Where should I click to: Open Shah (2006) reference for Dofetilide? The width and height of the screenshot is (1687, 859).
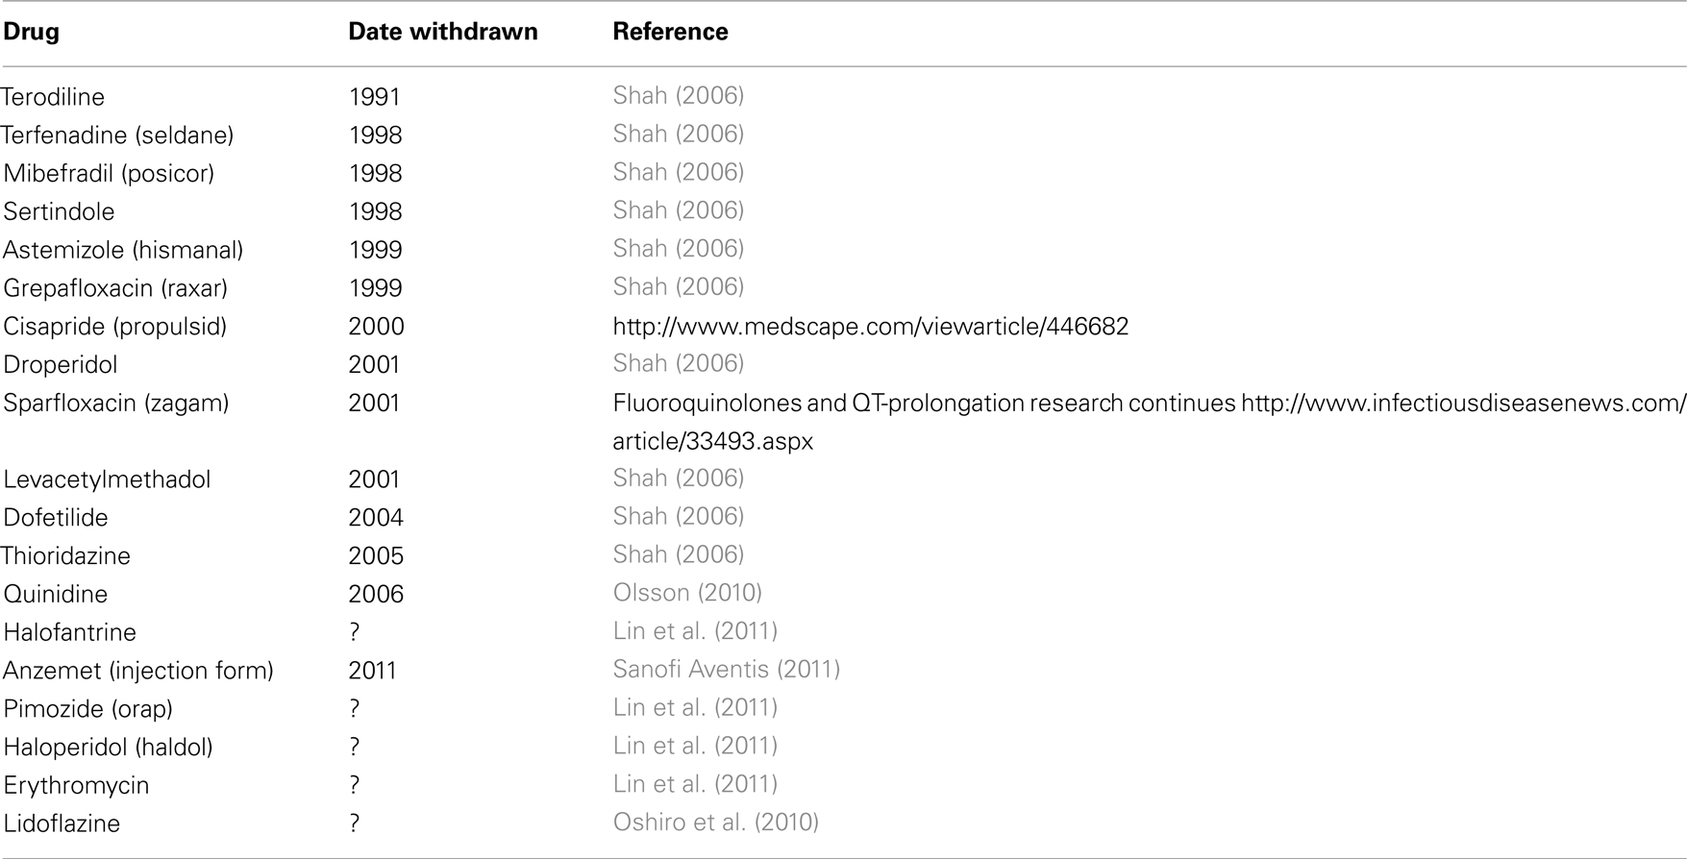tap(679, 516)
